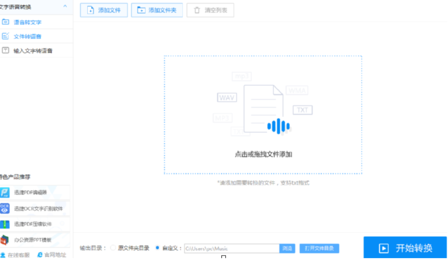Click the 打开文件目录 button
Screen dimensions: 448x259
click(x=319, y=249)
